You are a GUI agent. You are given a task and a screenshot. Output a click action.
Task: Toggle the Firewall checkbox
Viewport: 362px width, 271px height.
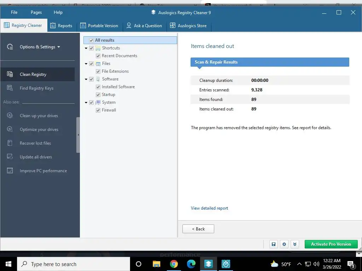(x=98, y=110)
